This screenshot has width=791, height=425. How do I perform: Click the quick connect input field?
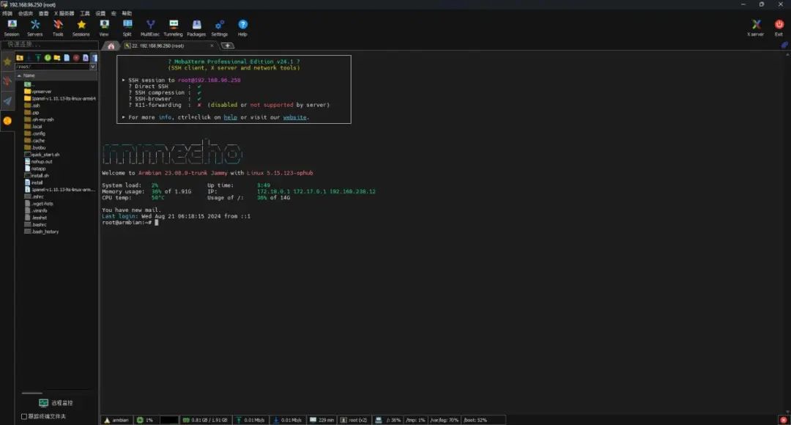[x=50, y=45]
